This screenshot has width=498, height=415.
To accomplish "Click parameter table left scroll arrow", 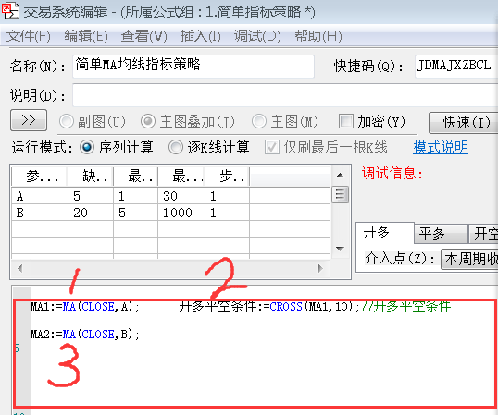I will click(20, 269).
